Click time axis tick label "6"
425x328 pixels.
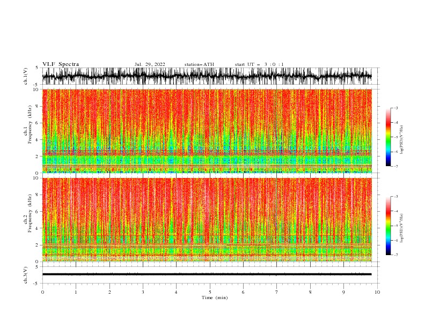(244, 292)
